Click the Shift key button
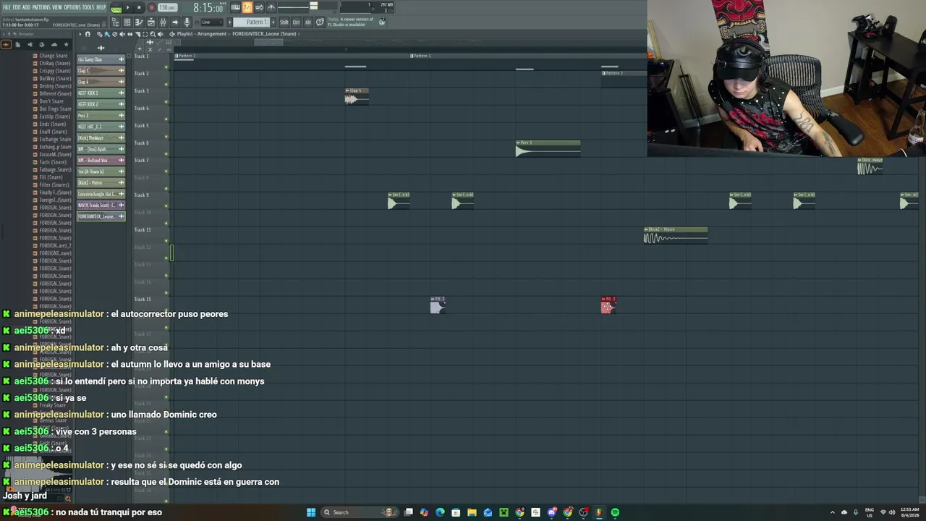The width and height of the screenshot is (926, 521). pos(284,22)
